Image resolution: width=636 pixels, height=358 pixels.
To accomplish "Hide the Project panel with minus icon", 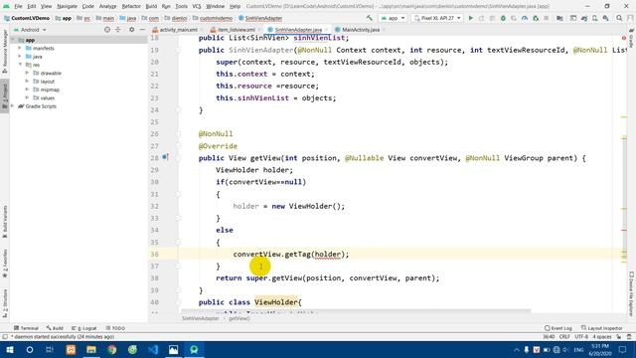I will pyautogui.click(x=142, y=30).
